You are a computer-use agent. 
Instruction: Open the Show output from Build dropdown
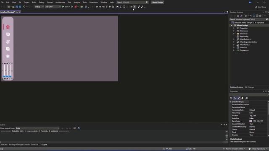(37, 128)
